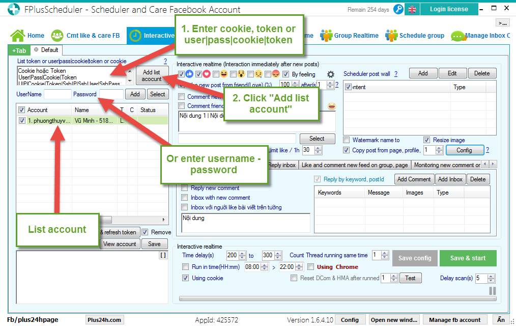Click the Test button
516x326 pixels.
[x=410, y=278]
